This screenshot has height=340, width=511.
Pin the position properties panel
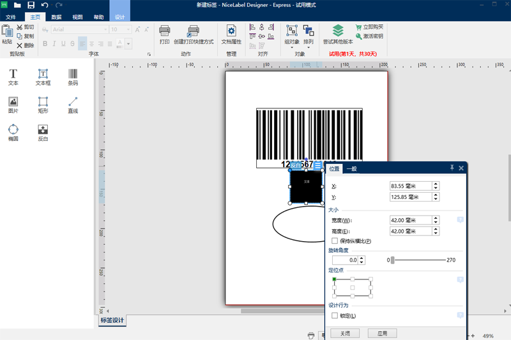tap(452, 168)
